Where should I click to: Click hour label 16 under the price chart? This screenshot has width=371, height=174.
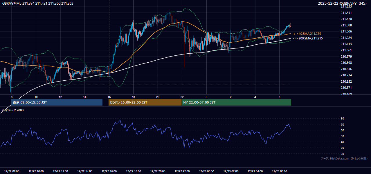[x=109, y=97]
